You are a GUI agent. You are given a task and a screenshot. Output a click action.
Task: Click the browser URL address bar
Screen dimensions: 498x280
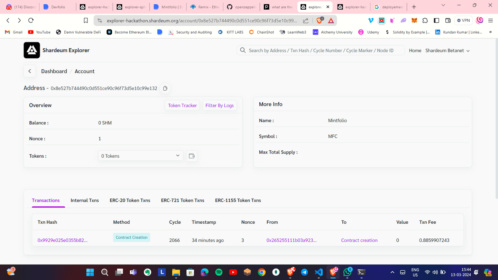tap(202, 21)
